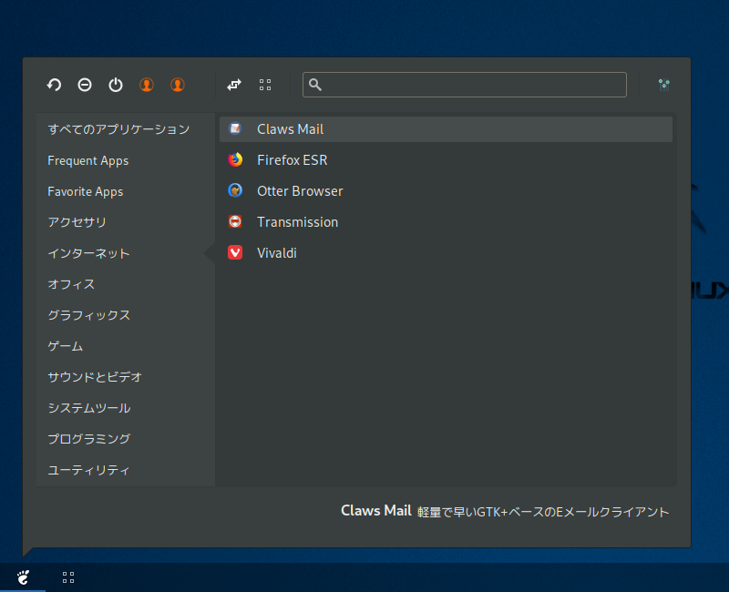This screenshot has width=729, height=592.
Task: Click the magnifier icon in the search box
Action: click(x=315, y=85)
